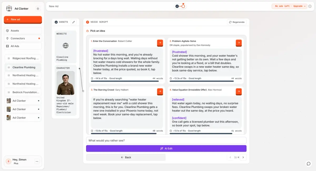Go to next page of ideas
Image resolution: width=316 pixels, height=171 pixels.
pyautogui.click(x=243, y=157)
